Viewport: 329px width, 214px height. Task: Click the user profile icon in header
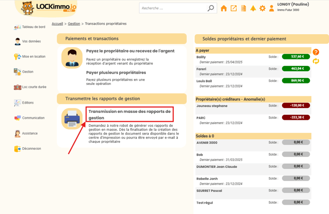coord(272,8)
